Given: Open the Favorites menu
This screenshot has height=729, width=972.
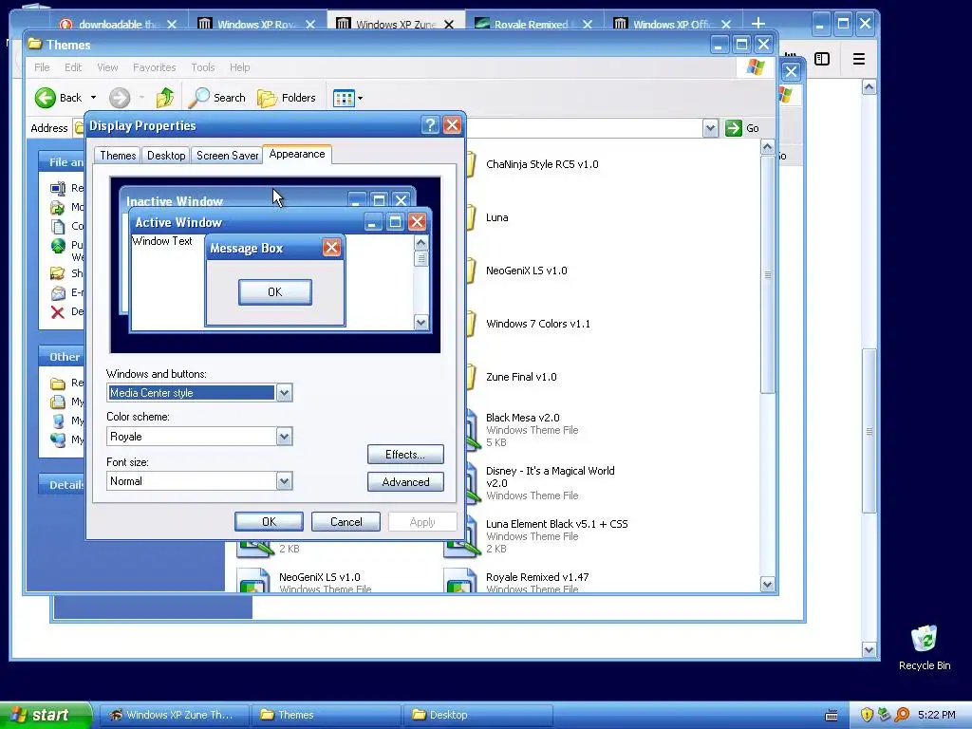Looking at the screenshot, I should (155, 67).
